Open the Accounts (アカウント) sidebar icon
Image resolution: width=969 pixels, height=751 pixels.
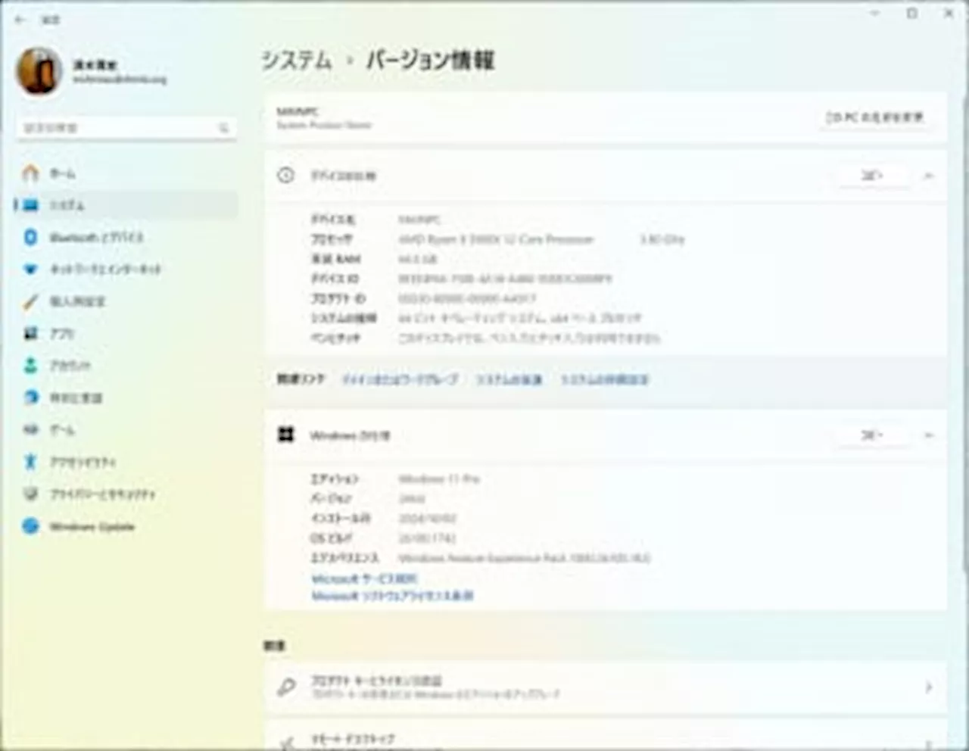(30, 366)
